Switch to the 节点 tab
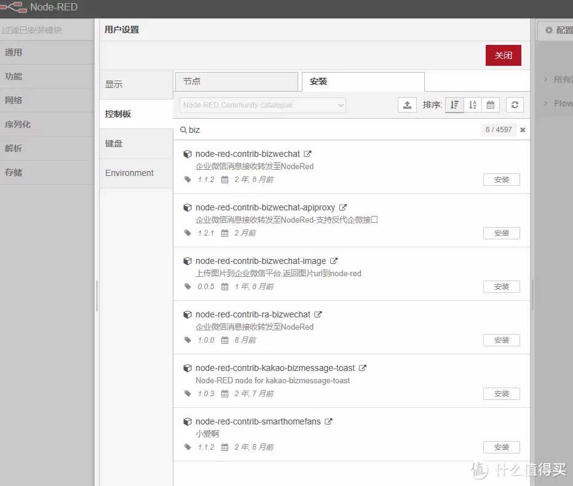Image resolution: width=573 pixels, height=486 pixels. pos(237,81)
